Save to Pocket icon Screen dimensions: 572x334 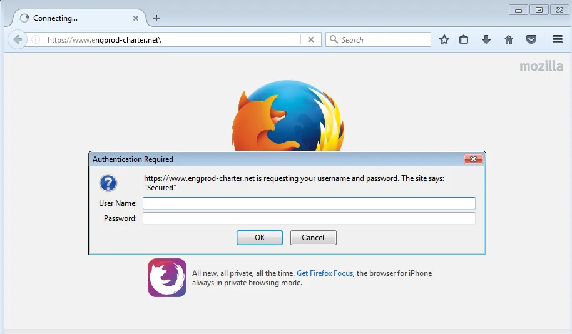(531, 39)
